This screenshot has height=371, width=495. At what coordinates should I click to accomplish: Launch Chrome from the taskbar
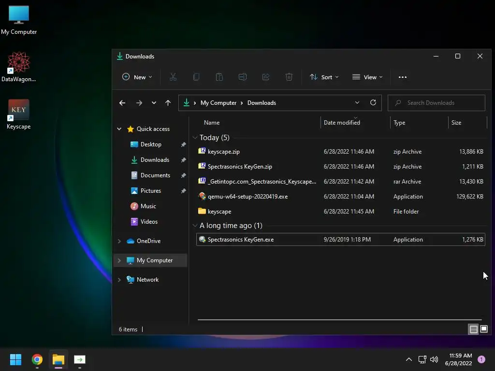coord(37,359)
